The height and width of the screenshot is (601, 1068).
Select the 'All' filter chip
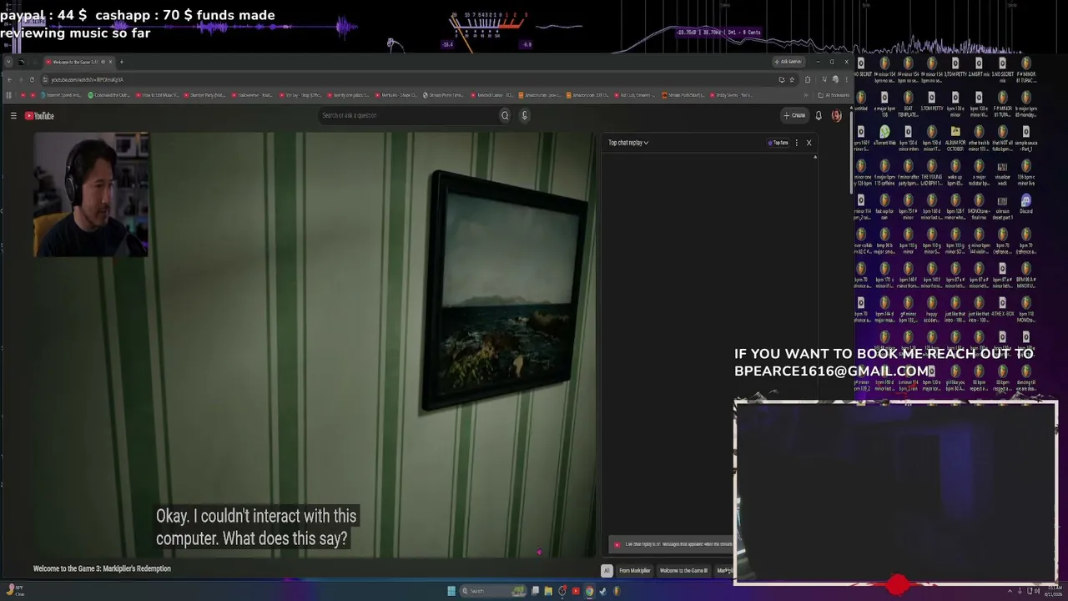[x=607, y=571]
